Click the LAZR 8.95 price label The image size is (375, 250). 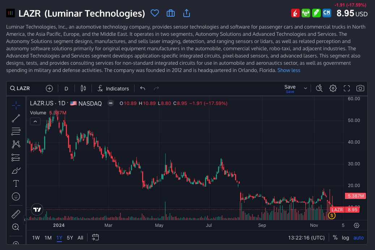pos(344,210)
